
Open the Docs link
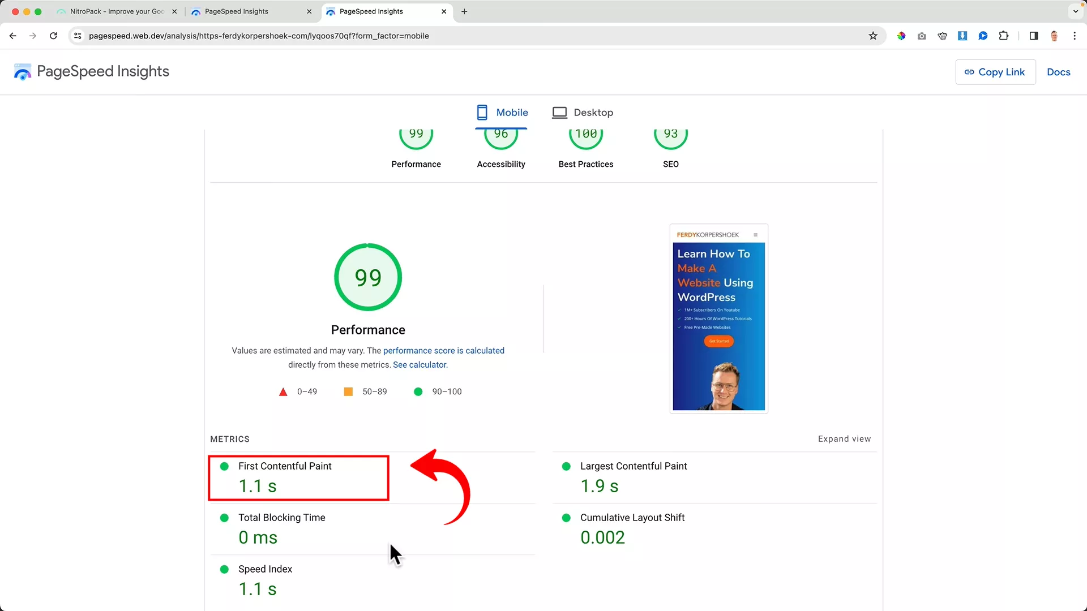1058,72
